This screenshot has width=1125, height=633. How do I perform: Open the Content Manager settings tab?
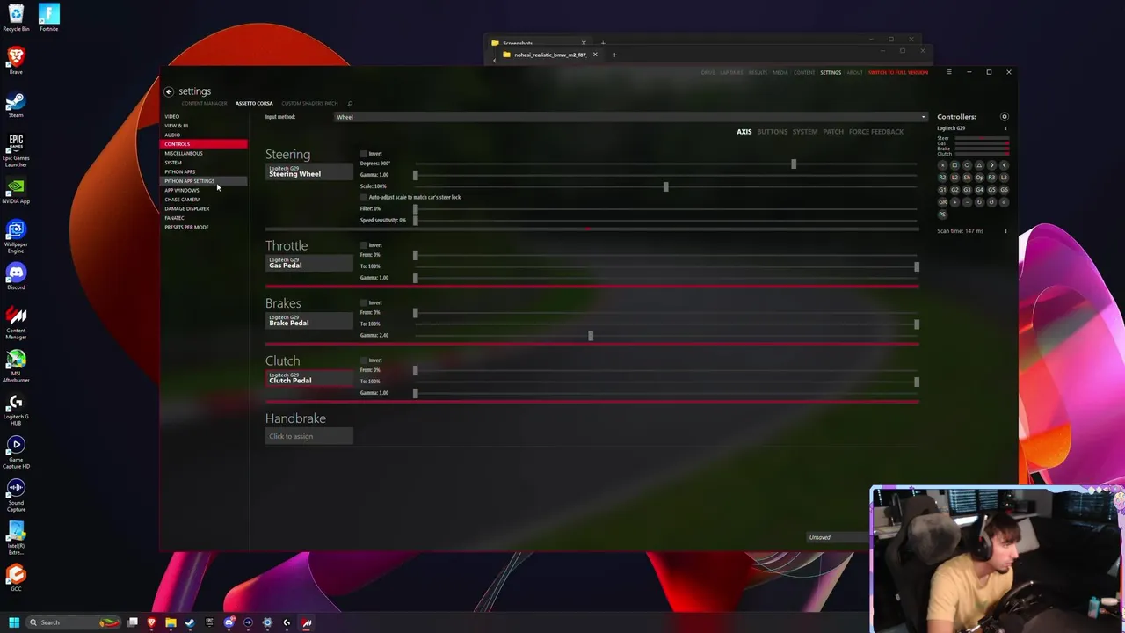pyautogui.click(x=204, y=104)
